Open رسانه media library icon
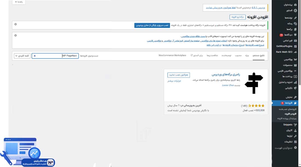The width and height of the screenshot is (301, 167). pos(295,24)
